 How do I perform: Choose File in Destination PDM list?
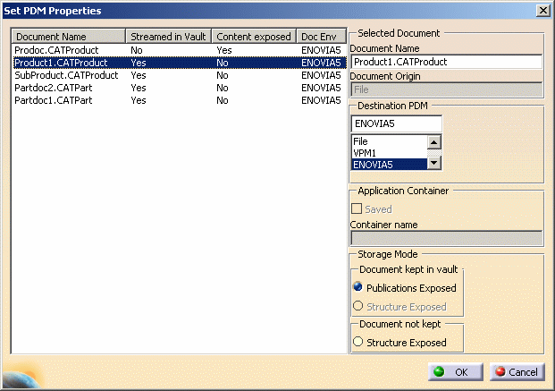point(390,141)
